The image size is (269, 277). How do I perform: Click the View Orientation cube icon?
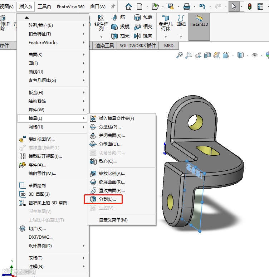pyautogui.click(x=226, y=55)
